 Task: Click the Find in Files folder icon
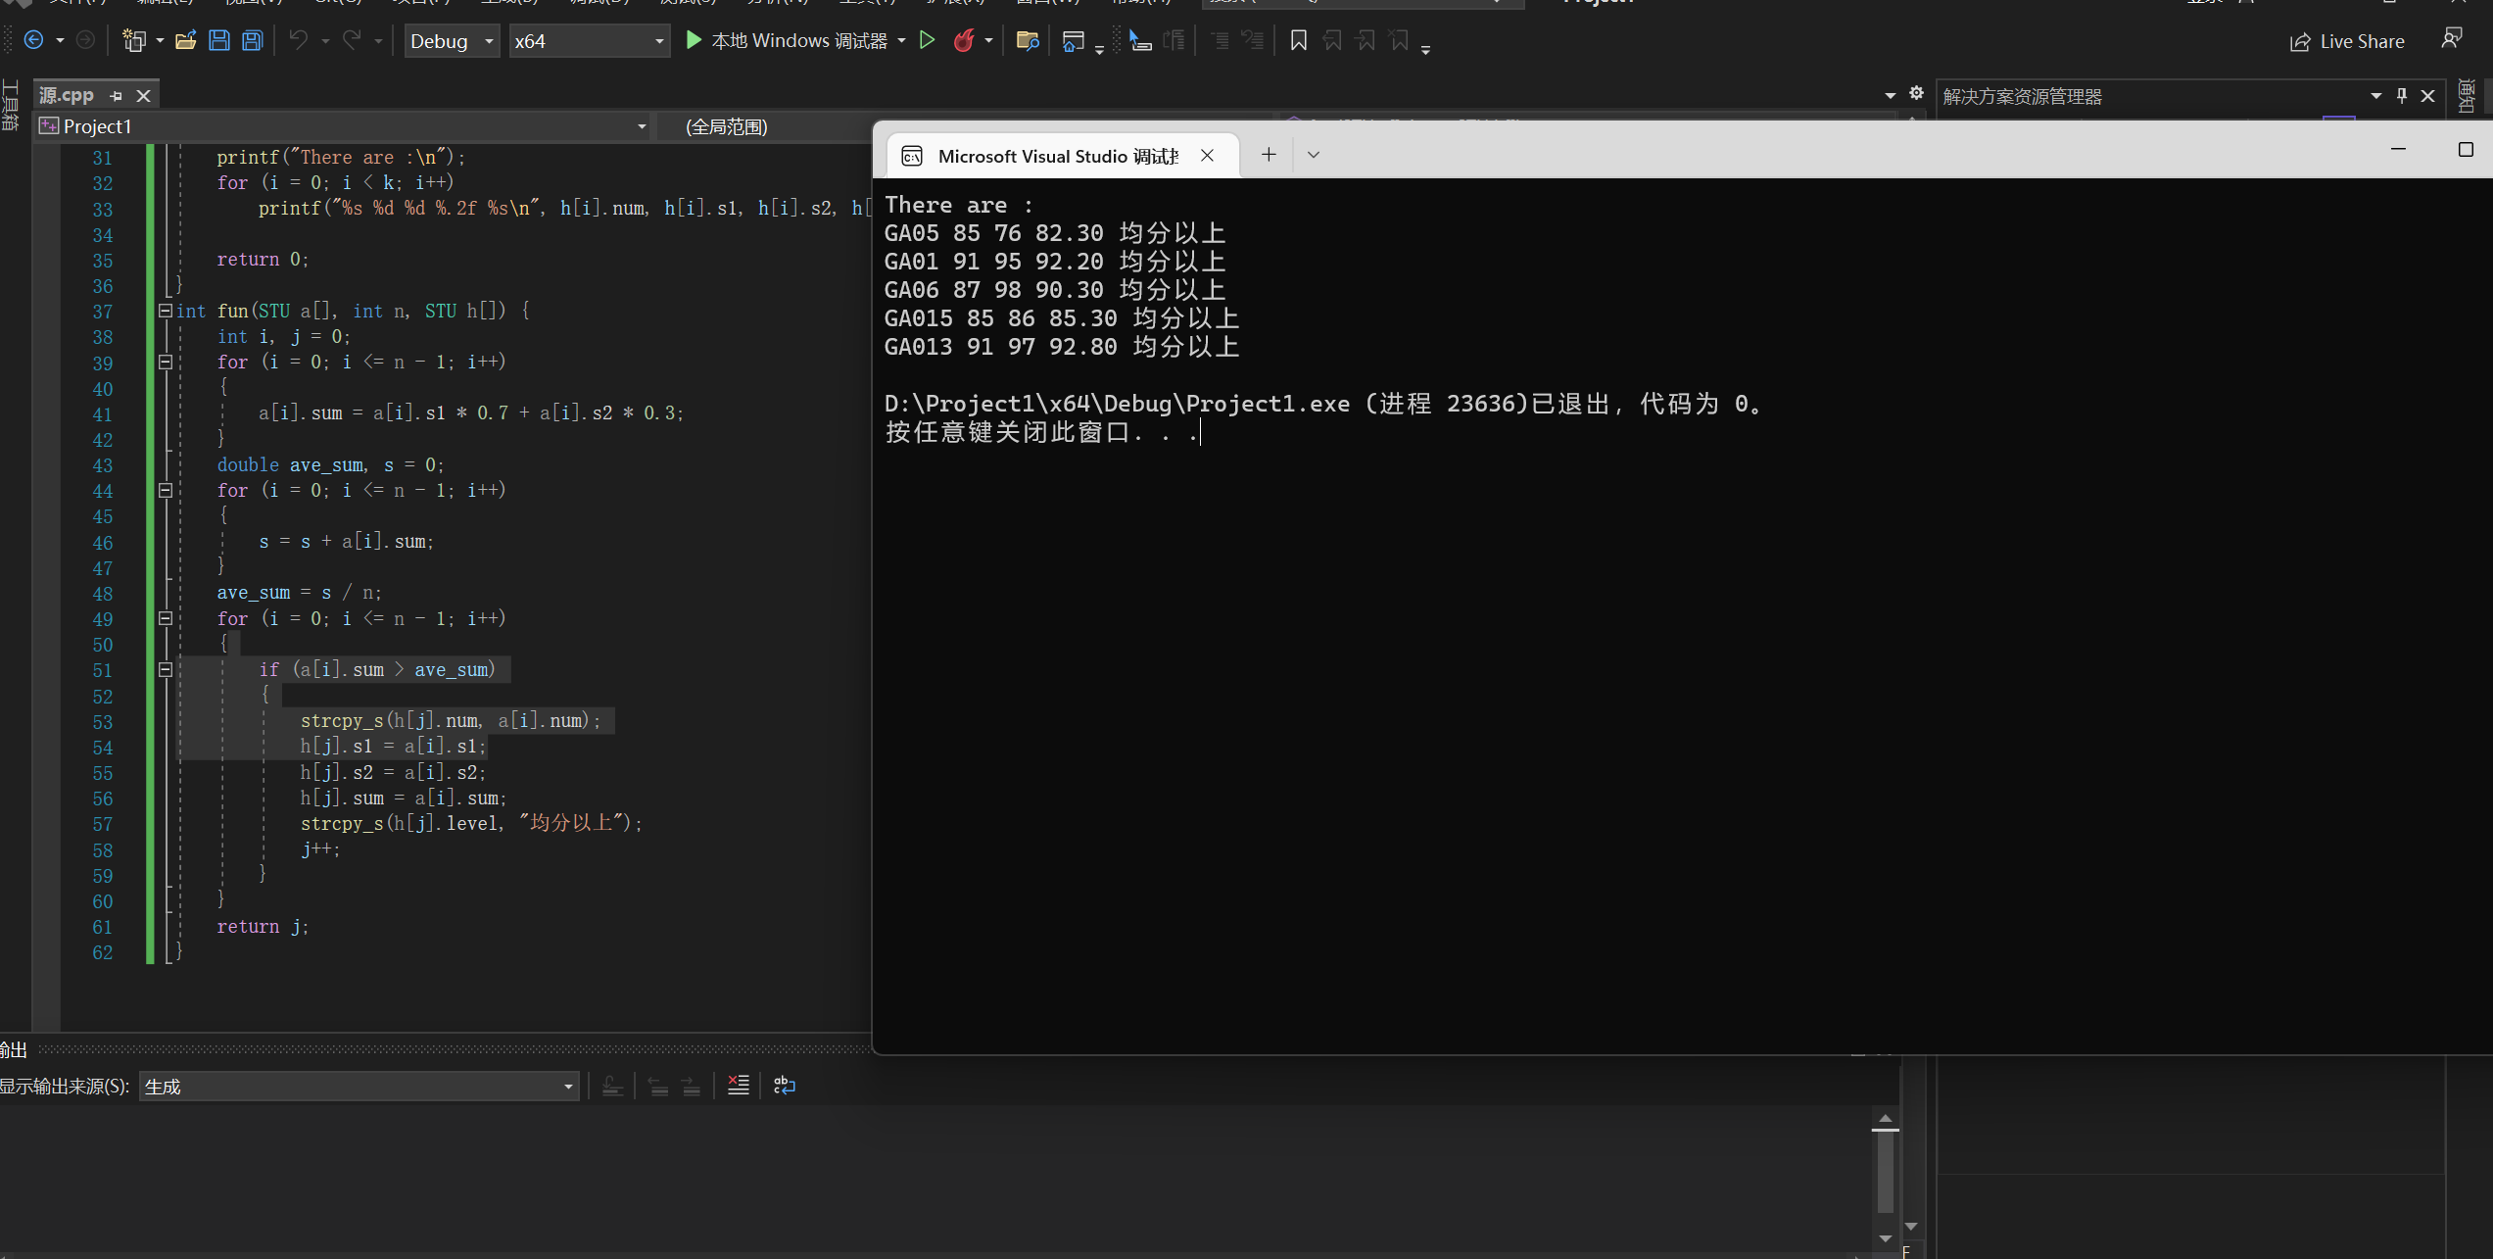point(1027,40)
